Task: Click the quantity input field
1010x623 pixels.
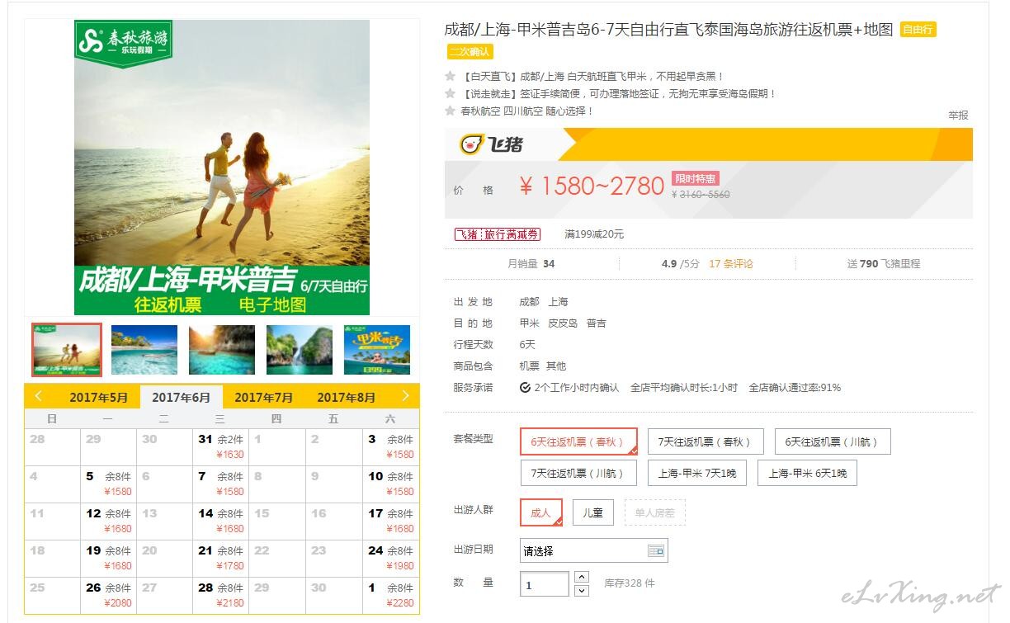Action: tap(545, 584)
